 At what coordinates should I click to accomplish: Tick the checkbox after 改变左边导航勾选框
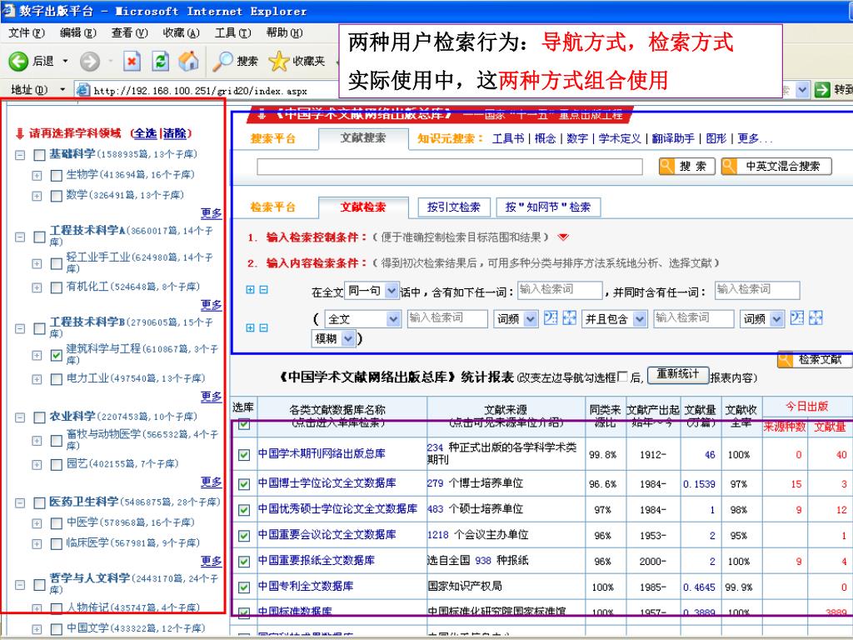[623, 377]
